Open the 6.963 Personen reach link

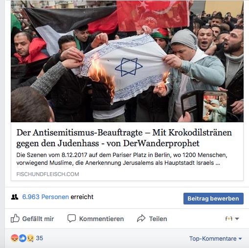[x=45, y=197]
